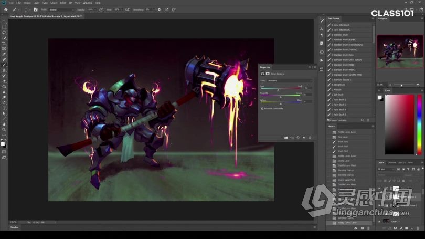This screenshot has height=239, width=425.
Task: Hide Layer 17 using its eye icon
Action: [379, 221]
